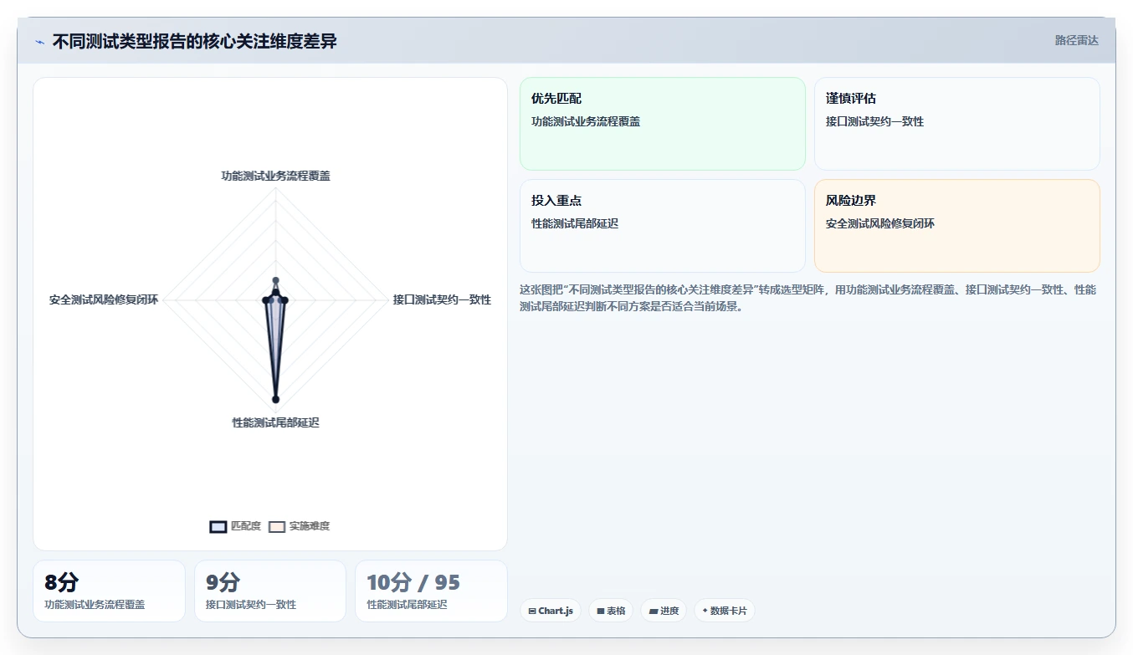Click the 实施难度 legend label

pos(310,526)
